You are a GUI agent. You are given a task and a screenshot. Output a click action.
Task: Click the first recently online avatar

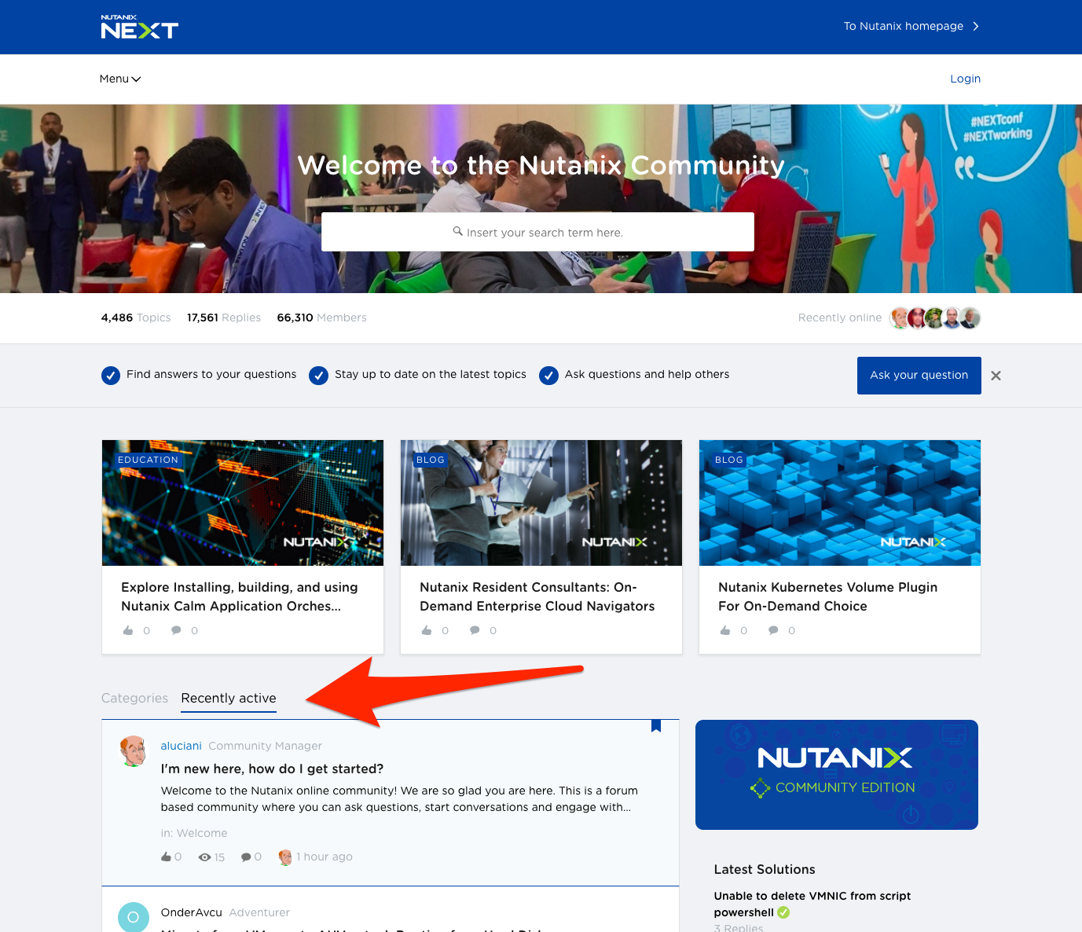(x=900, y=317)
